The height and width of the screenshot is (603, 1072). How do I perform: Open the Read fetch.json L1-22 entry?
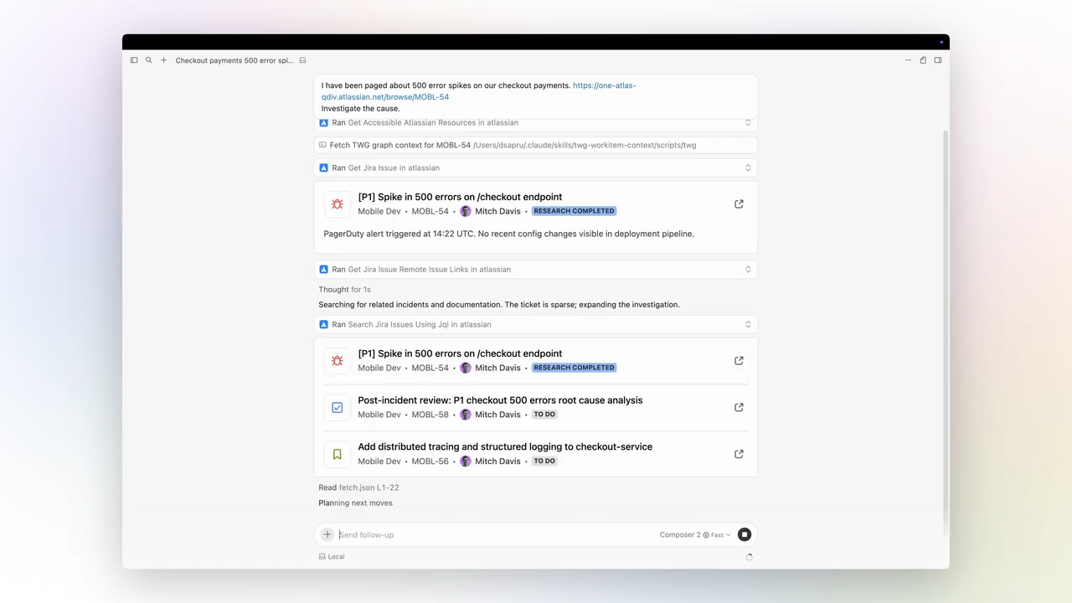tap(358, 487)
